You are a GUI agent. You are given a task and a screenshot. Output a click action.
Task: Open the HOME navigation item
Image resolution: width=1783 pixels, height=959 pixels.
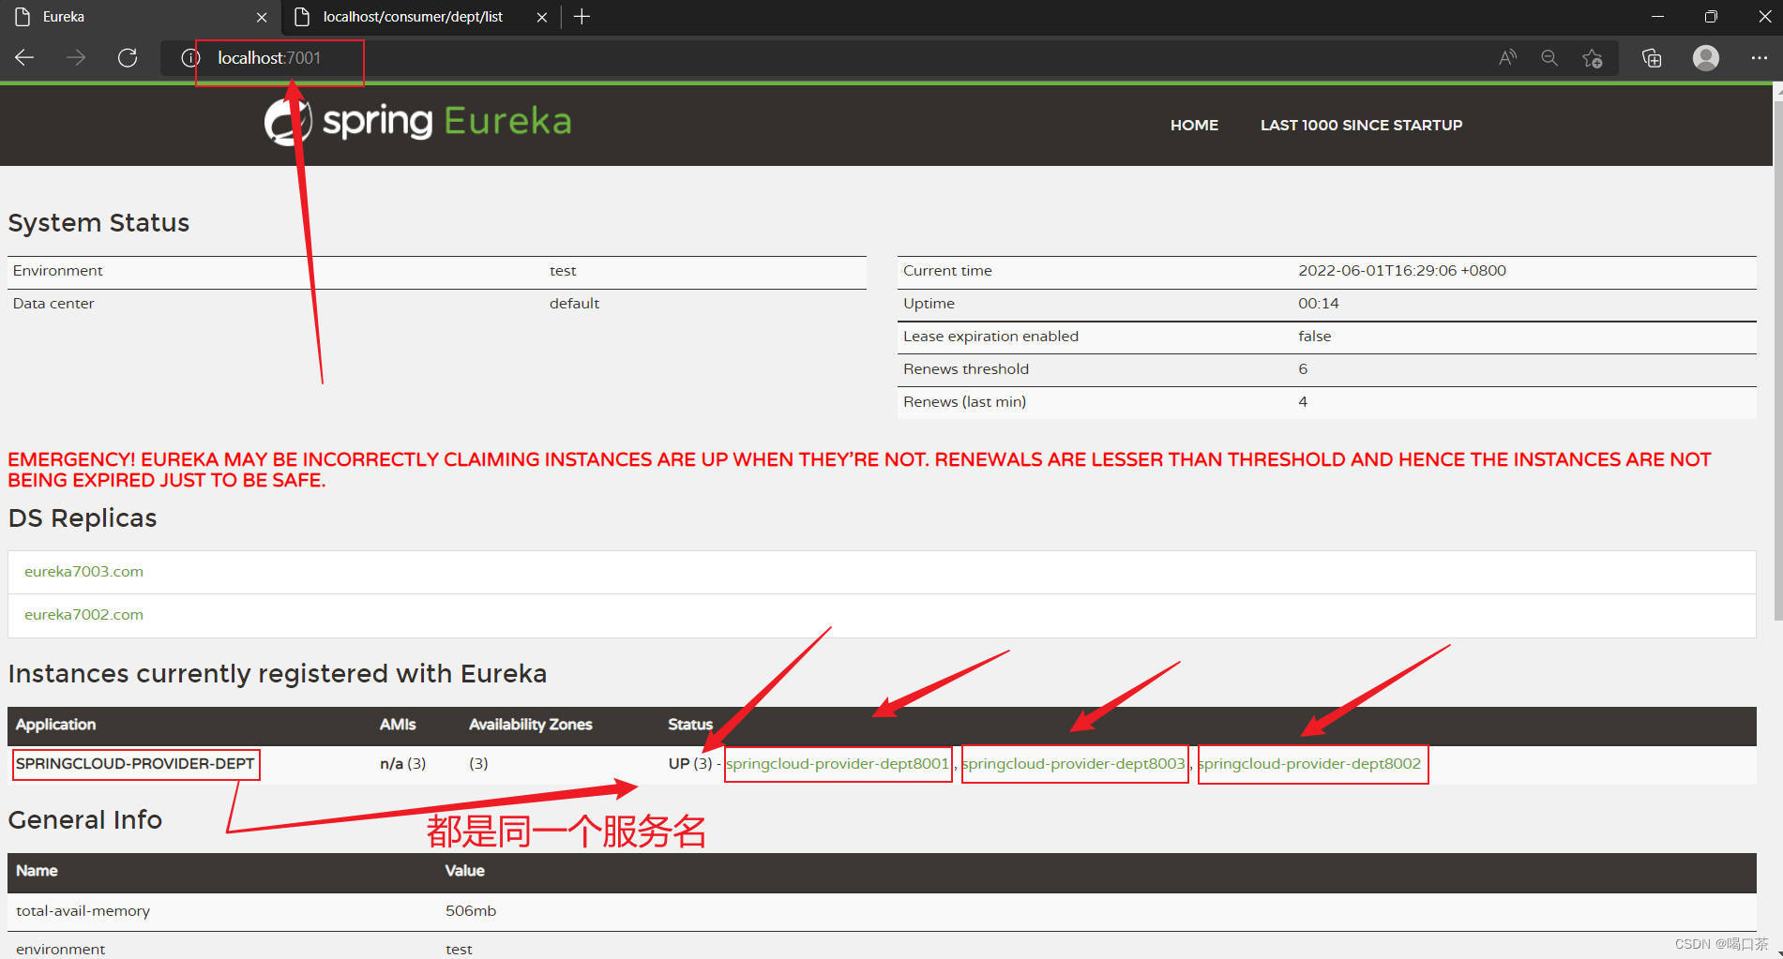[1194, 125]
